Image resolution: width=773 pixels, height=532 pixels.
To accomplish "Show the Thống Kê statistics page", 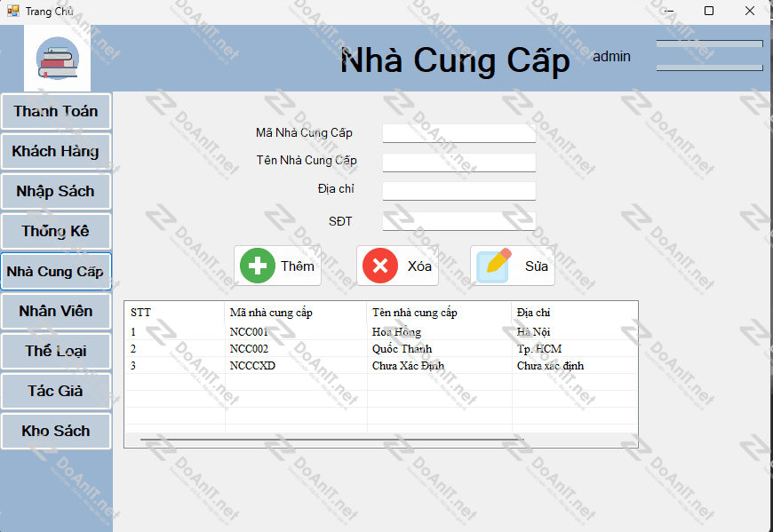I will (x=56, y=232).
